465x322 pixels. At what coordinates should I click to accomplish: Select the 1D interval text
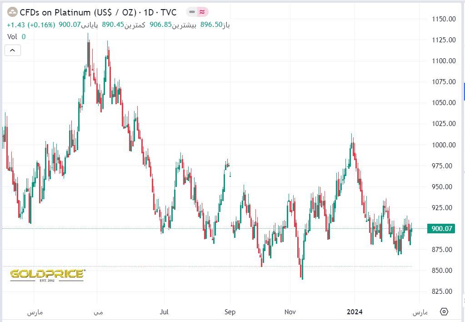click(149, 12)
